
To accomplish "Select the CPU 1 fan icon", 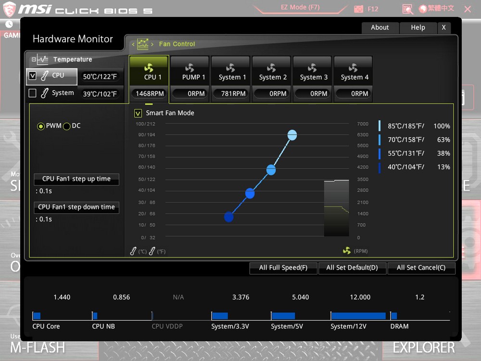I will 149,68.
